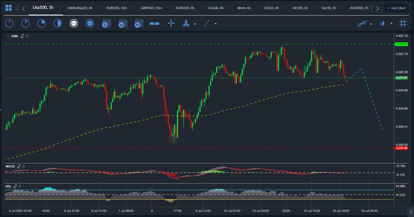Click the green 4,393.51 price level marker
Image resolution: width=414 pixels, height=217 pixels.
pyautogui.click(x=401, y=44)
